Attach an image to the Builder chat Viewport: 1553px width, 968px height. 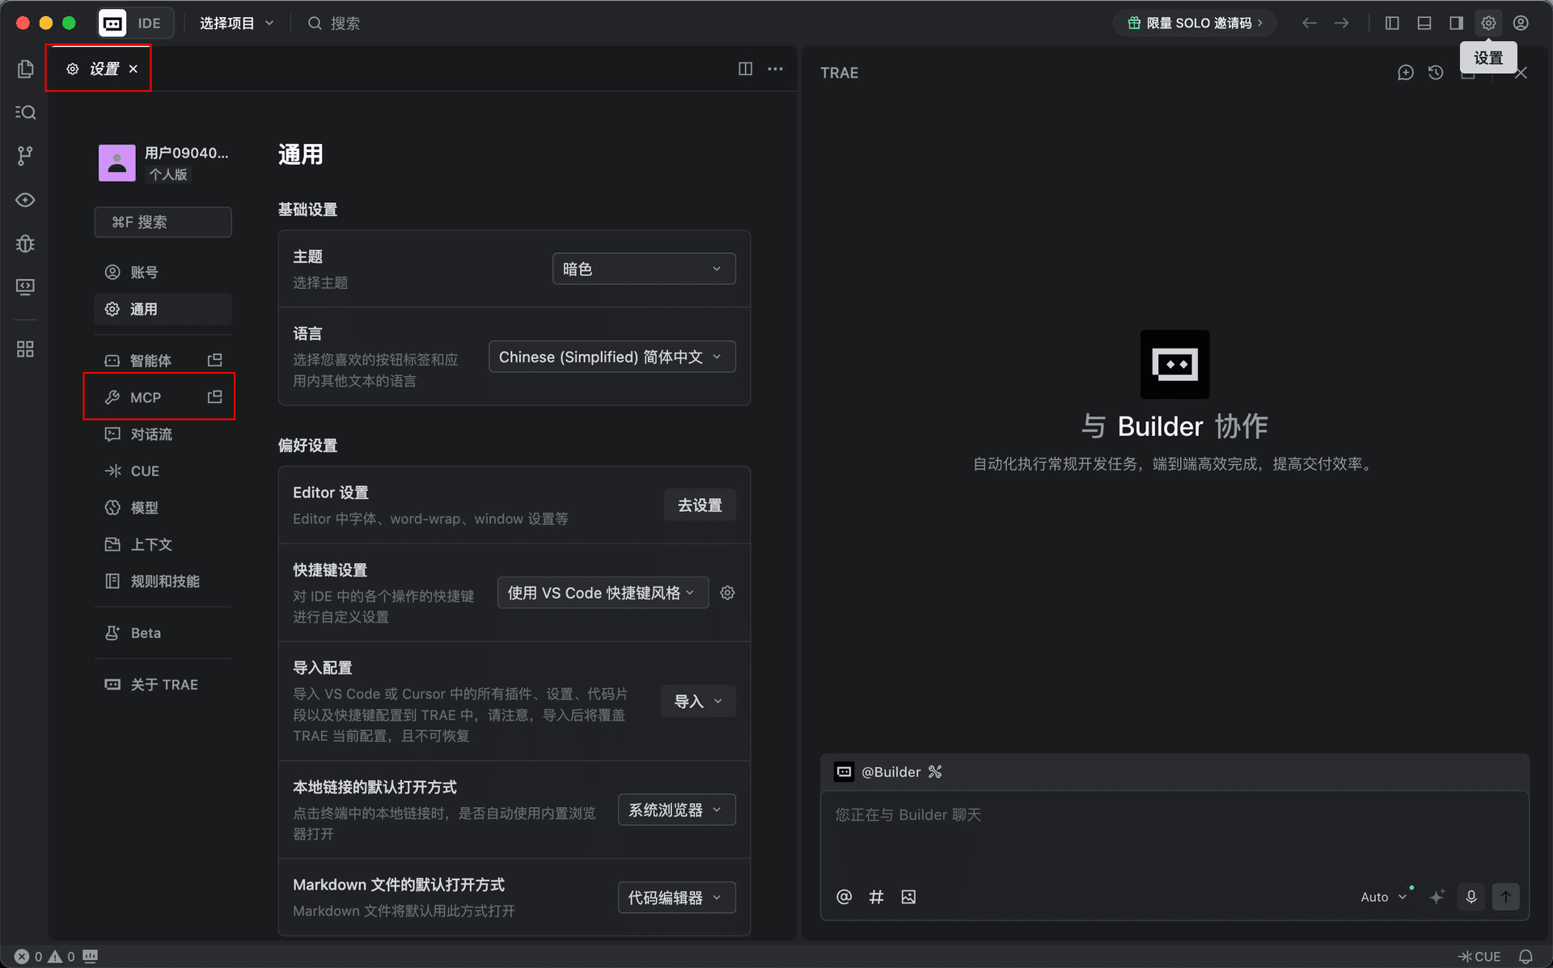908,897
